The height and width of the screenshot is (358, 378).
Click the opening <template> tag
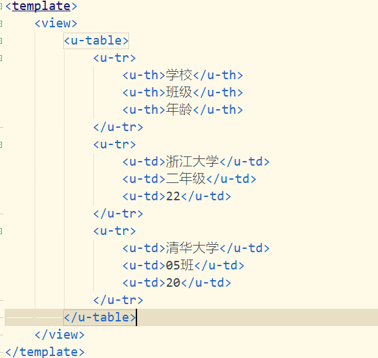click(41, 6)
